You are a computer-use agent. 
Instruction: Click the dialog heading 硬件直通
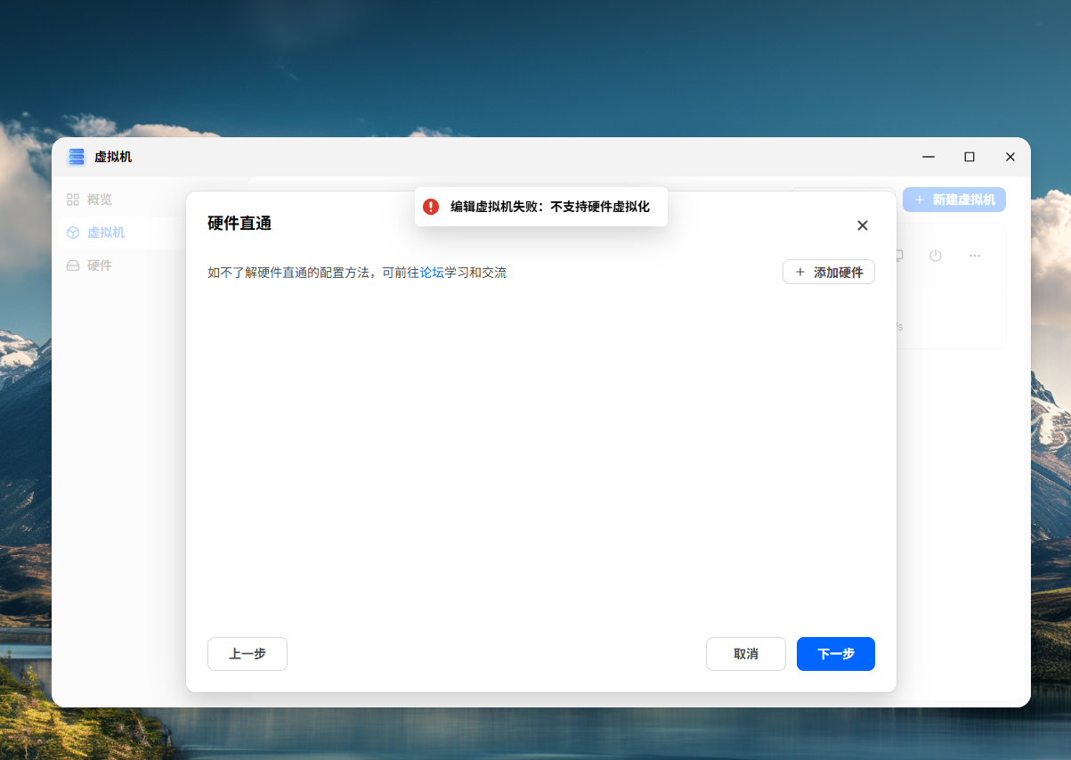pyautogui.click(x=239, y=224)
